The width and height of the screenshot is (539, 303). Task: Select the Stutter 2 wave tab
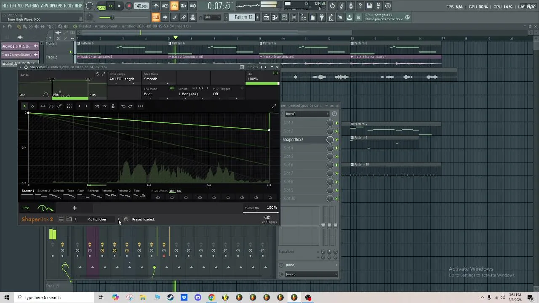click(x=43, y=191)
